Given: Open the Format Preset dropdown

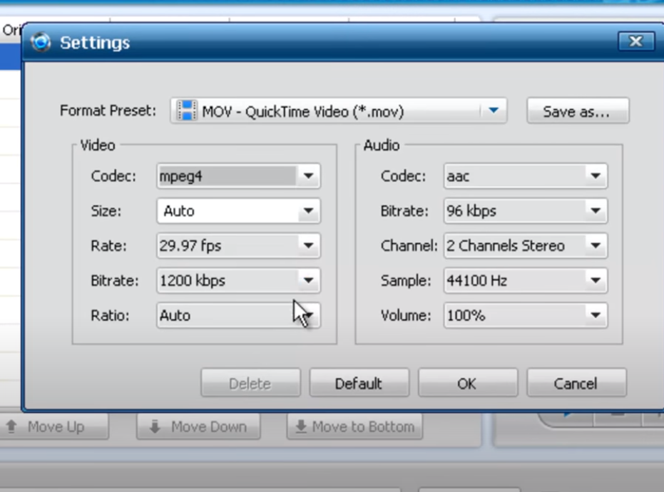Looking at the screenshot, I should (338, 111).
